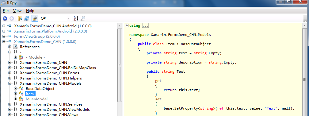Click the Forward navigation arrow
The height and width of the screenshot is (116, 309).
point(12,18)
